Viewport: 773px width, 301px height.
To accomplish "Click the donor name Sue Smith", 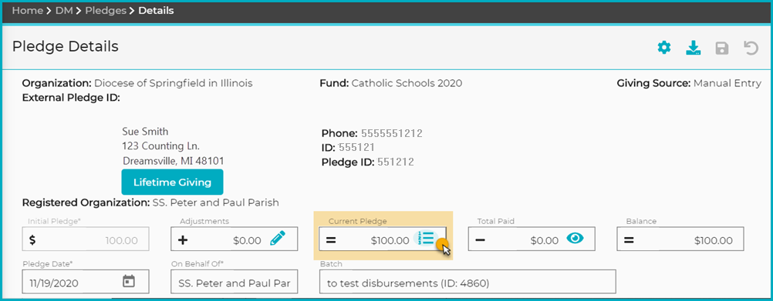I will pos(145,132).
